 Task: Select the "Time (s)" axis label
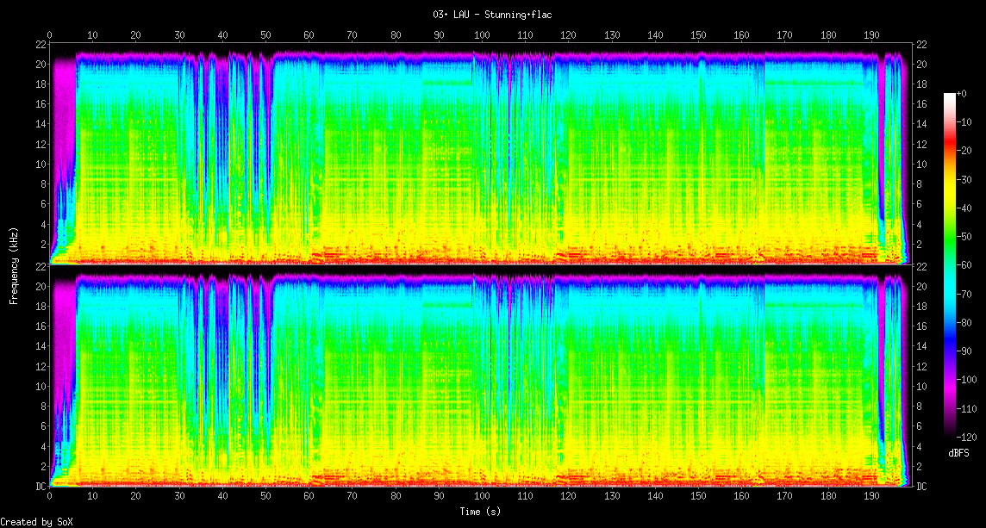tap(480, 511)
